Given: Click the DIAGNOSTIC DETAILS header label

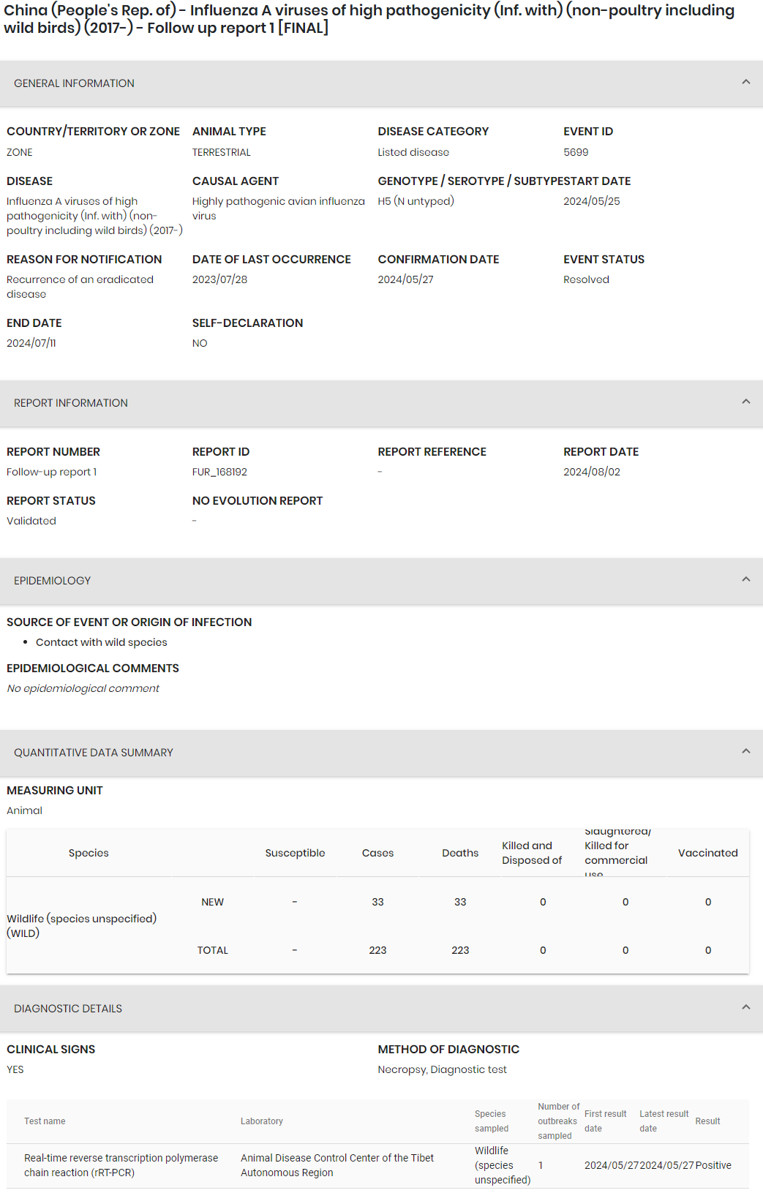Looking at the screenshot, I should pos(68,1009).
